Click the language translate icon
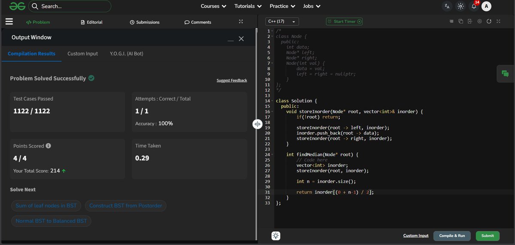 [x=447, y=6]
